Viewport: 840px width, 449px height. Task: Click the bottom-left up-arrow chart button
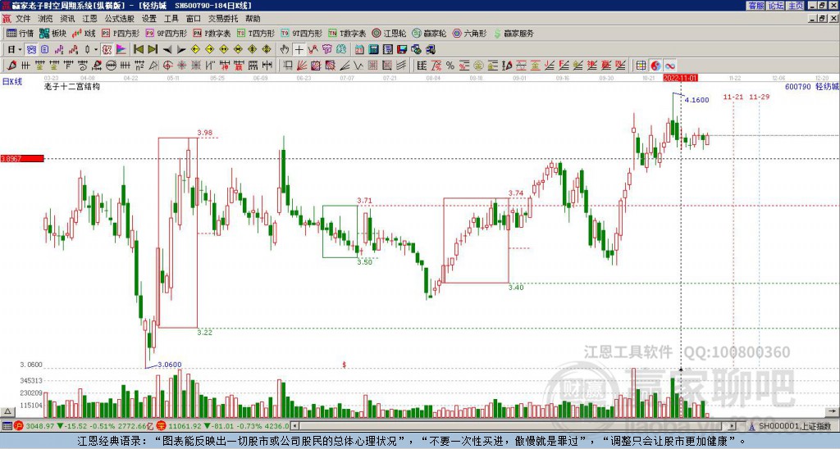pos(7,411)
